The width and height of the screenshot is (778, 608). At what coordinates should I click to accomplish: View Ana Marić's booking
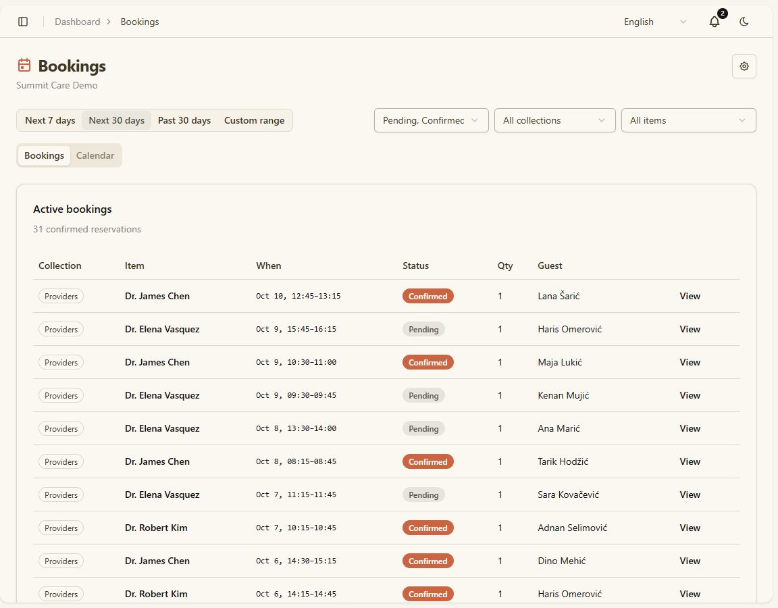pos(690,428)
